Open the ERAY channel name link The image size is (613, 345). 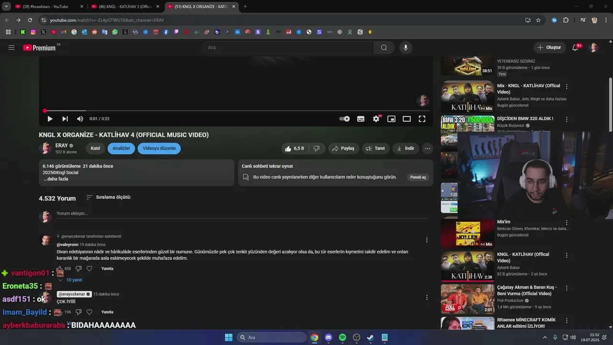pos(61,145)
